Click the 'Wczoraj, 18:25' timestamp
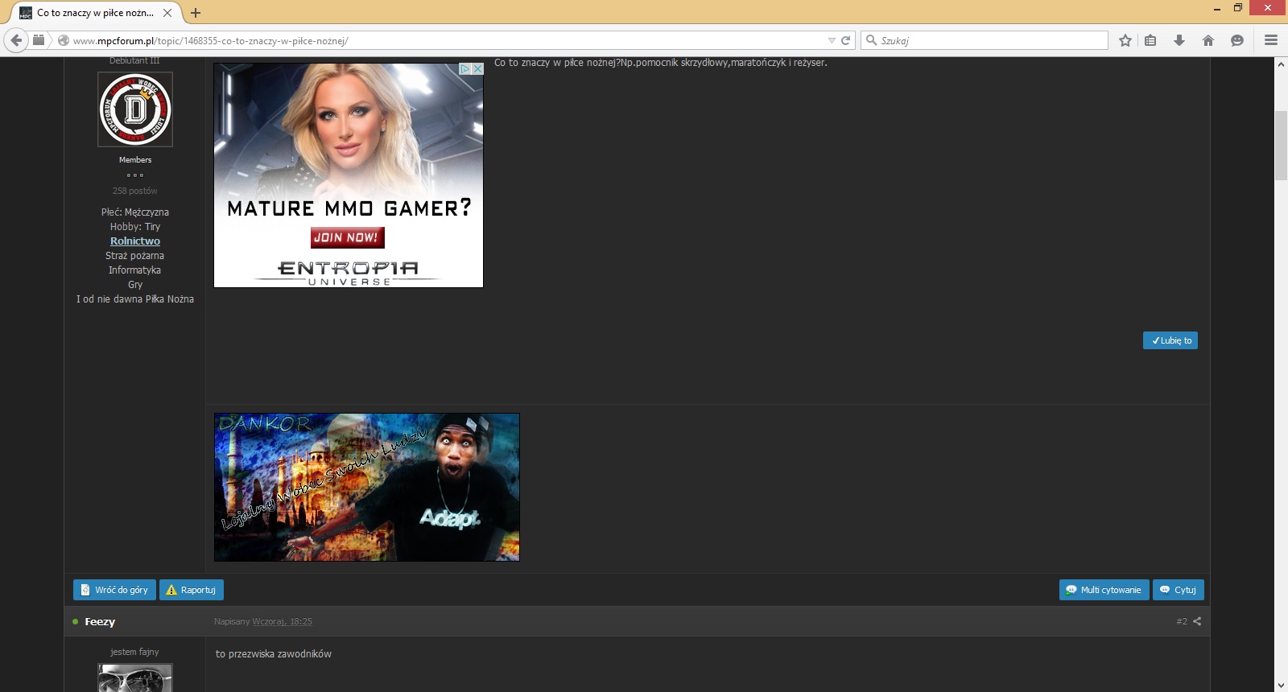Screen dimensions: 1288x692 point(282,621)
